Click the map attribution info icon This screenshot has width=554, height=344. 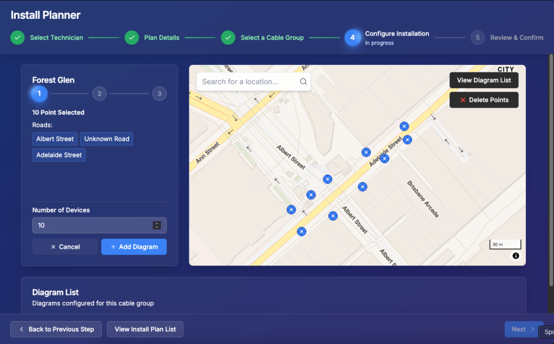[x=516, y=256]
